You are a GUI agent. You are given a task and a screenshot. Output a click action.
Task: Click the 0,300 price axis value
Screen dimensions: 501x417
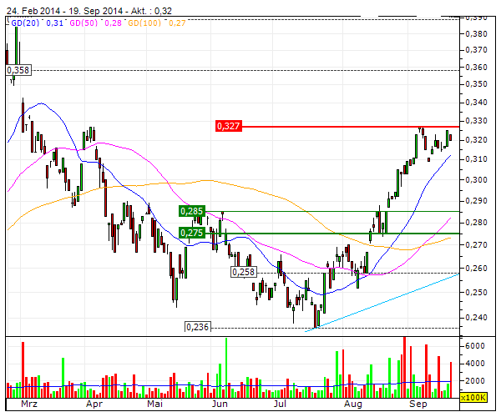[477, 180]
